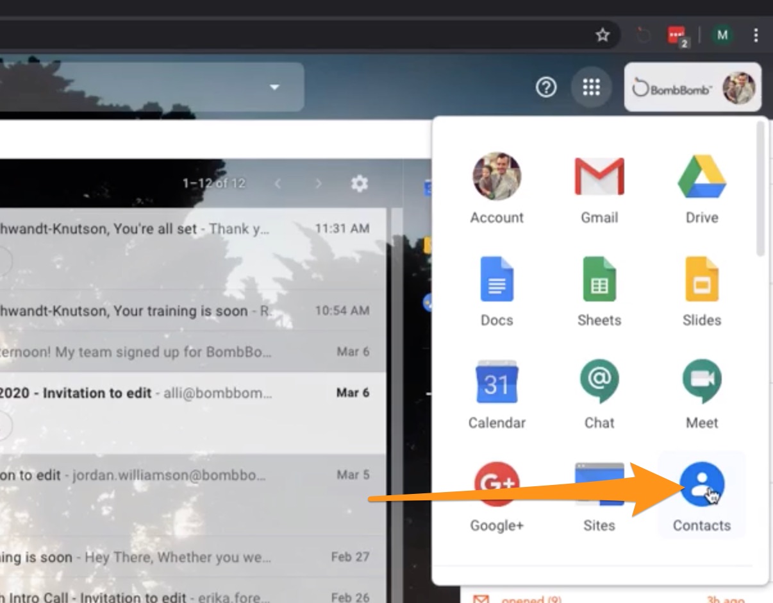Launch Google Meet
This screenshot has width=773, height=603.
tap(702, 393)
